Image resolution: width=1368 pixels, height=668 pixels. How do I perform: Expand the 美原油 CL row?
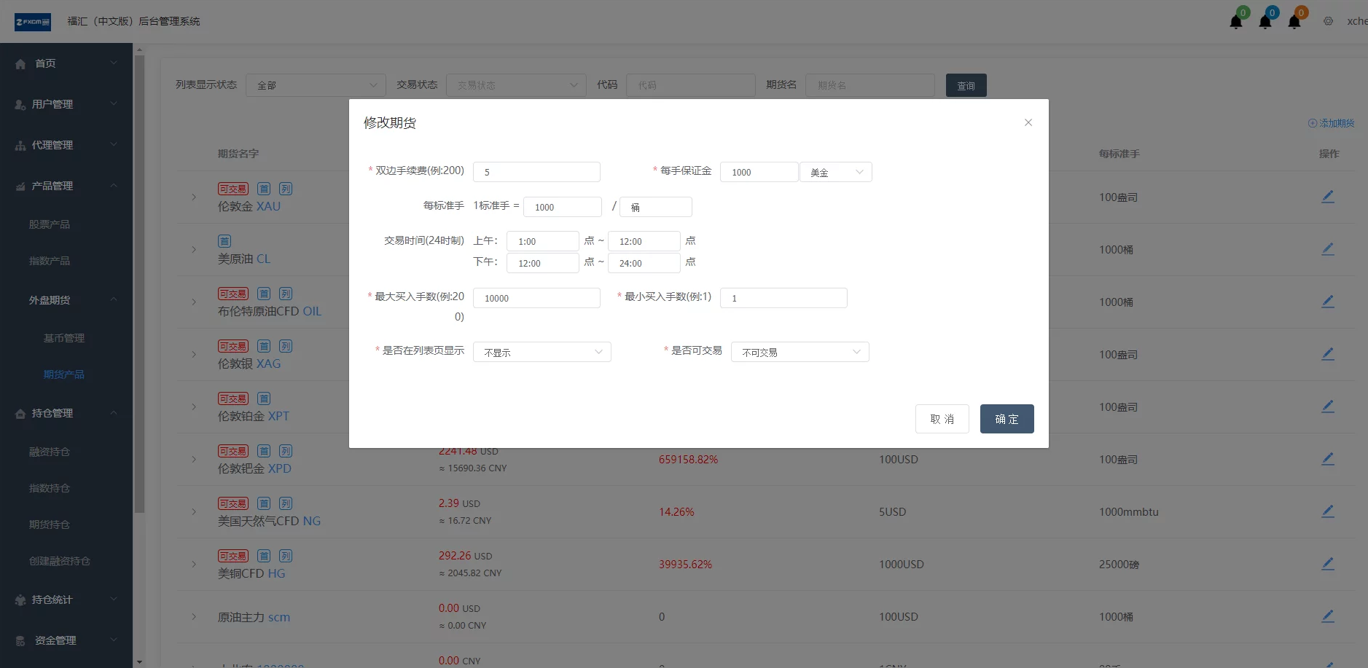click(193, 250)
